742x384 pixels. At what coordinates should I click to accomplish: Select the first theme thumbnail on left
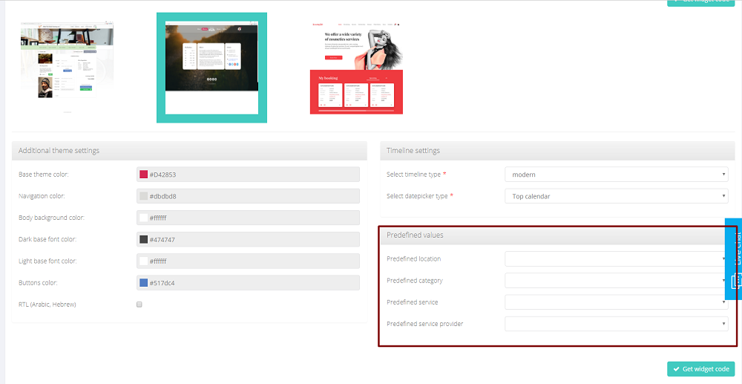point(68,65)
